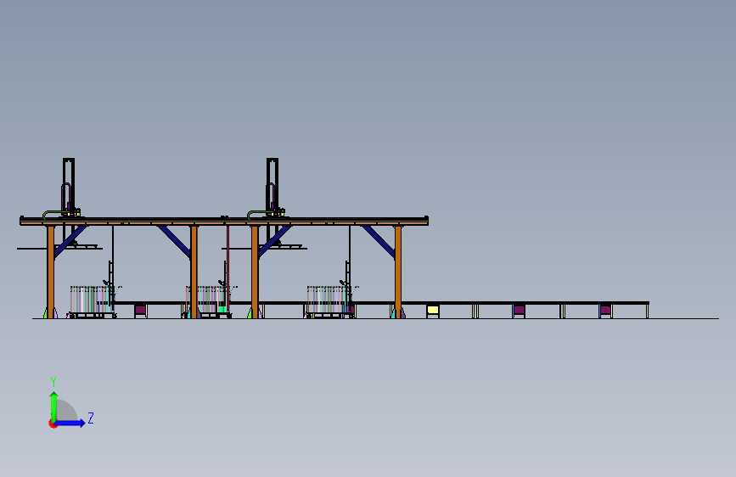Click the green Y axis arrow on triad
The image size is (736, 477).
tap(54, 406)
